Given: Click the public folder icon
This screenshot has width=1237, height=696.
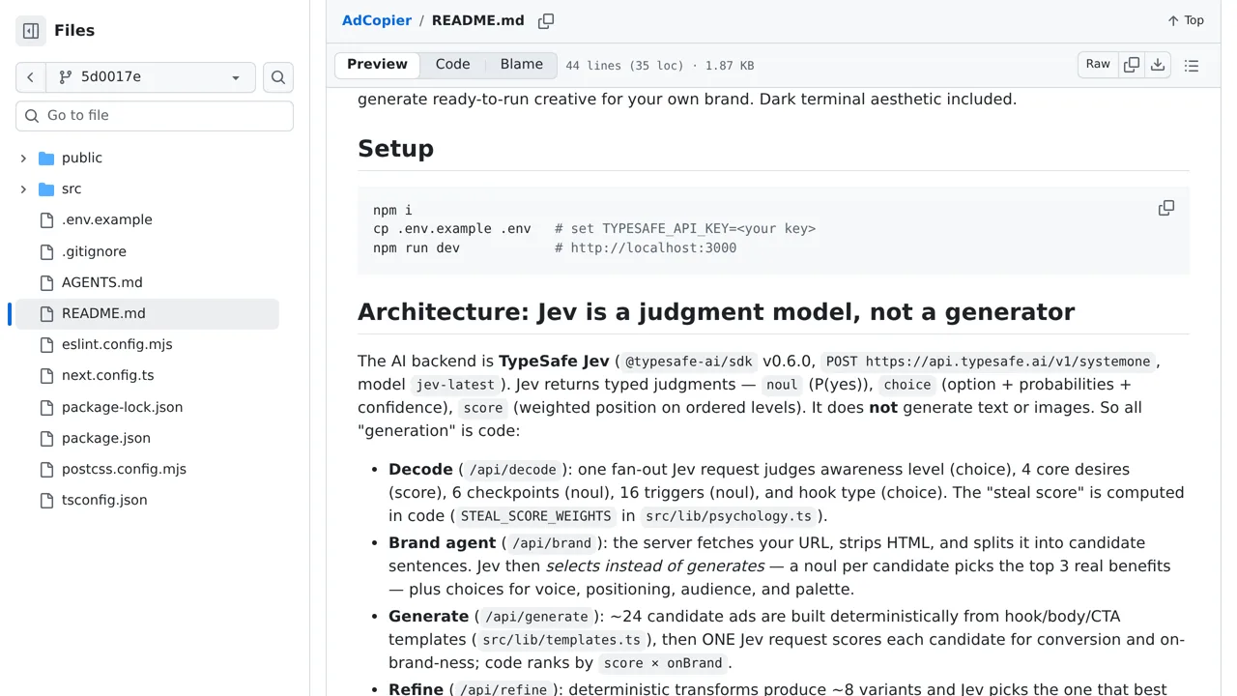Looking at the screenshot, I should [x=46, y=158].
